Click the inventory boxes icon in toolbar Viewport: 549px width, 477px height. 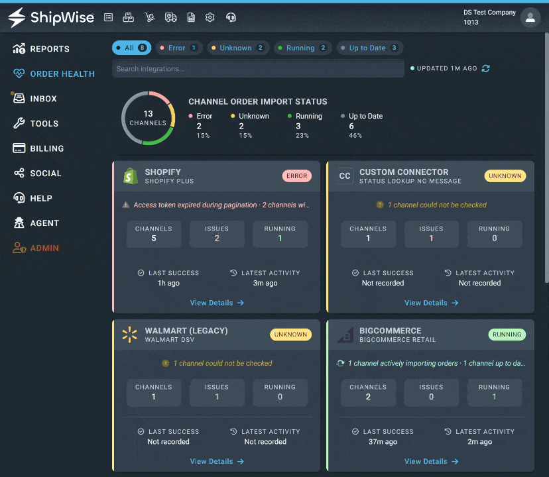coord(128,17)
